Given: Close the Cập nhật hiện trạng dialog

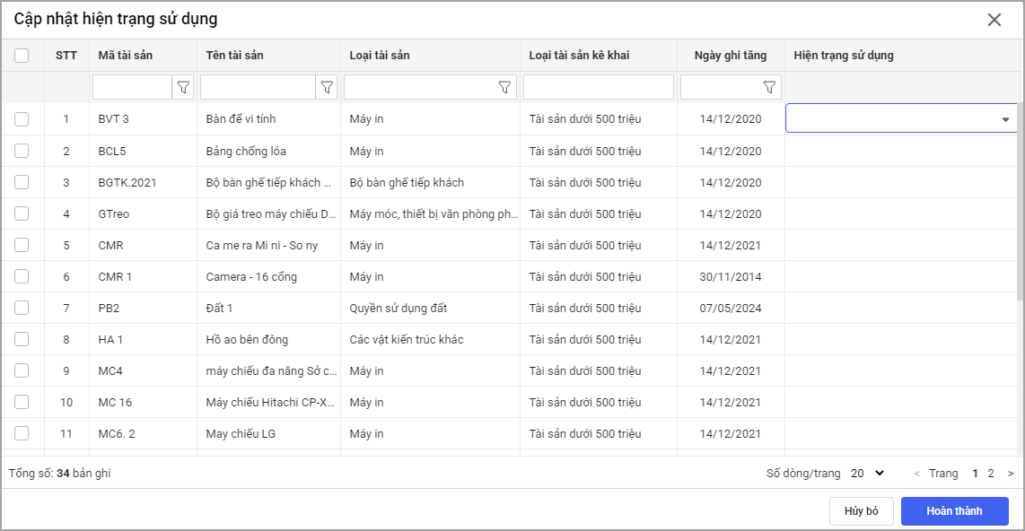Looking at the screenshot, I should pos(994,20).
